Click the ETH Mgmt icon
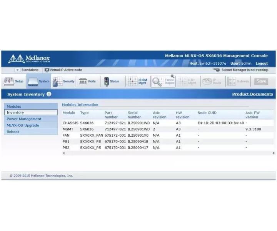Image resolution: width=277 pixels, height=231 pixels. click(x=182, y=82)
